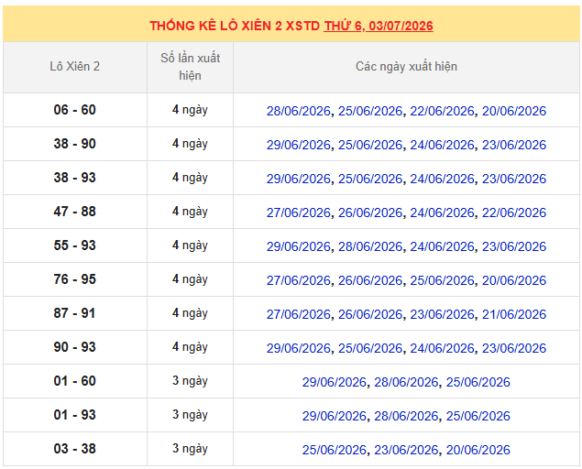Open 23/06/2026 in the 87 - 91 row

coord(442,314)
